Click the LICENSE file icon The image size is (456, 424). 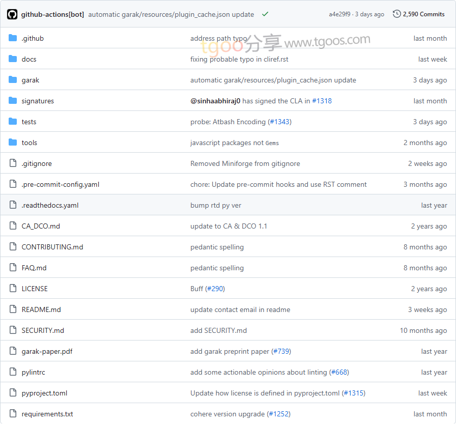pyautogui.click(x=13, y=289)
